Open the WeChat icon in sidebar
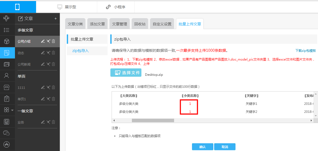The width and height of the screenshot is (318, 151). 7,133
